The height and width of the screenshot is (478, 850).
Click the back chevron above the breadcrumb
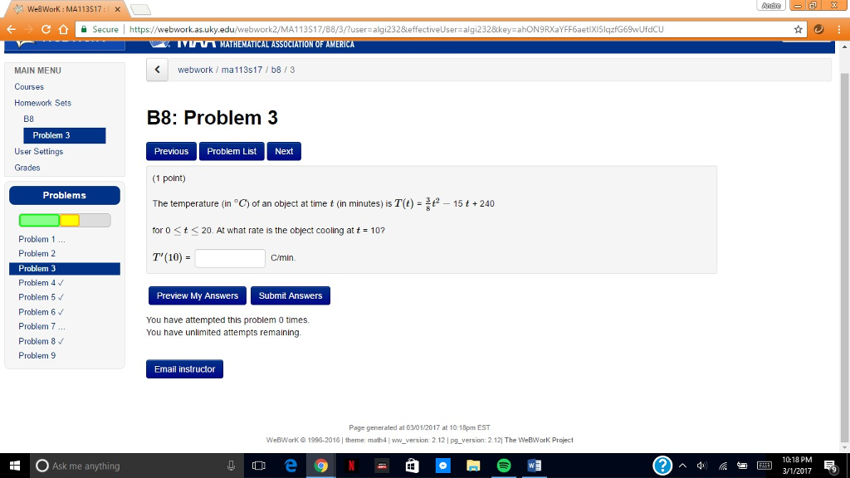[x=157, y=70]
